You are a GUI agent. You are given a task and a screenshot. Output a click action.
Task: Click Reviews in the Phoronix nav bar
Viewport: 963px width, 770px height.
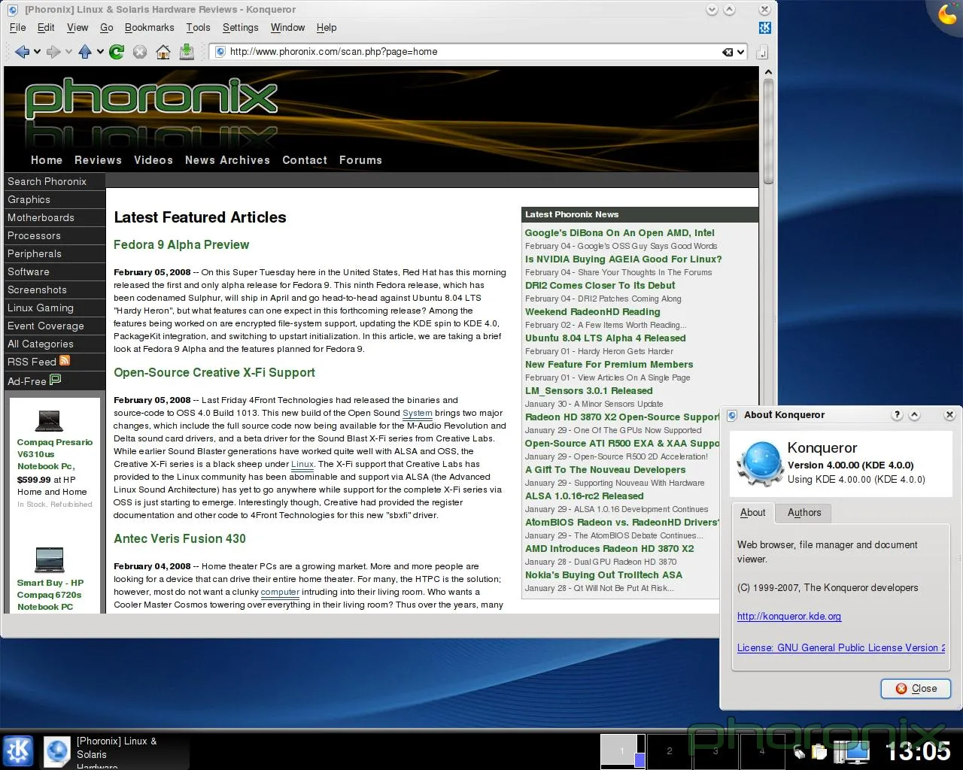98,160
